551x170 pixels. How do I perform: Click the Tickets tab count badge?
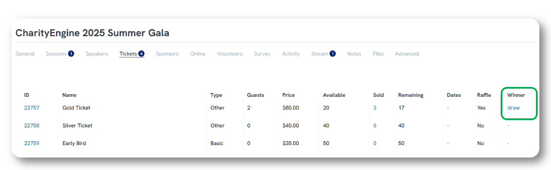point(141,54)
